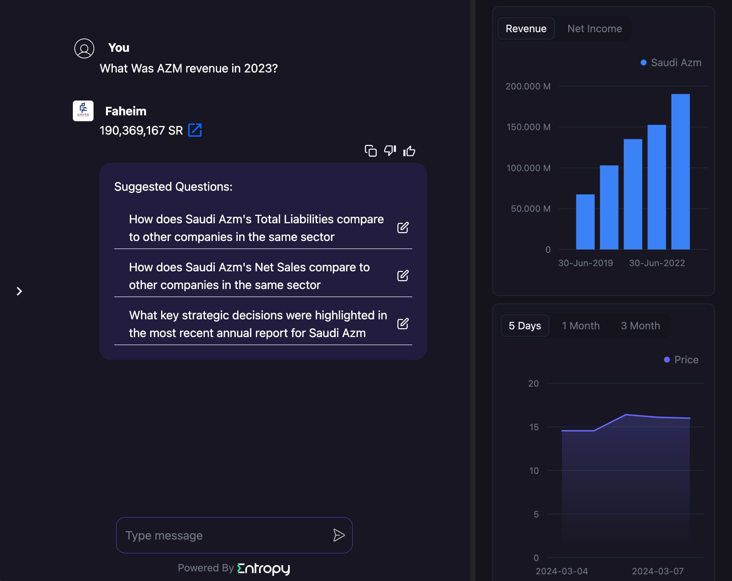This screenshot has height=581, width=732.
Task: Select the 1 Month price range tab
Action: (x=581, y=326)
